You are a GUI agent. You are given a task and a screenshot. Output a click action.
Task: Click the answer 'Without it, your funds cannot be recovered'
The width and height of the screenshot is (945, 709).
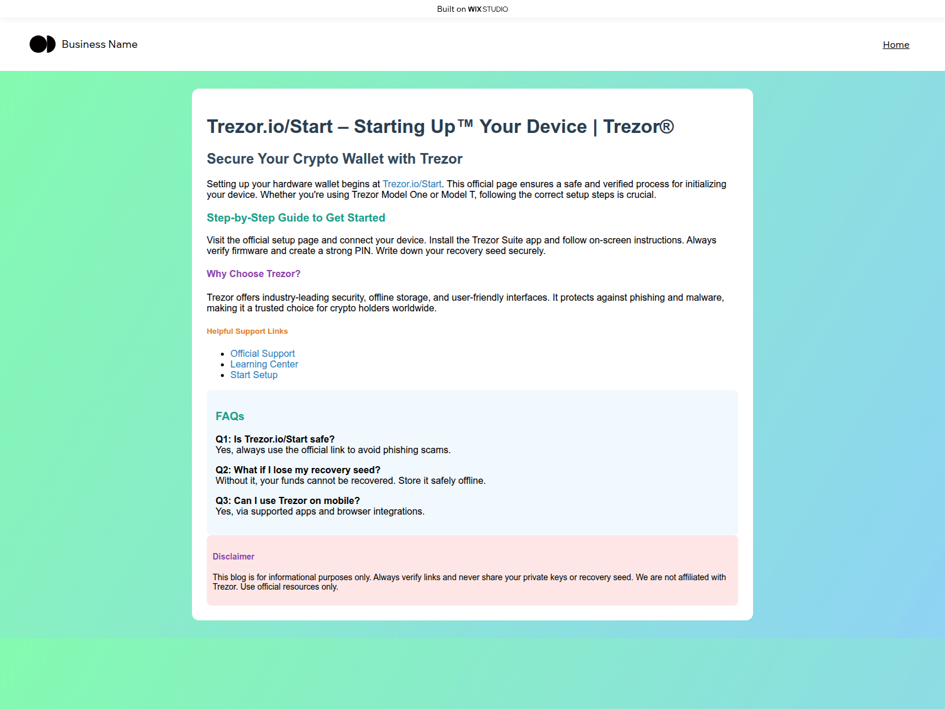pos(350,481)
